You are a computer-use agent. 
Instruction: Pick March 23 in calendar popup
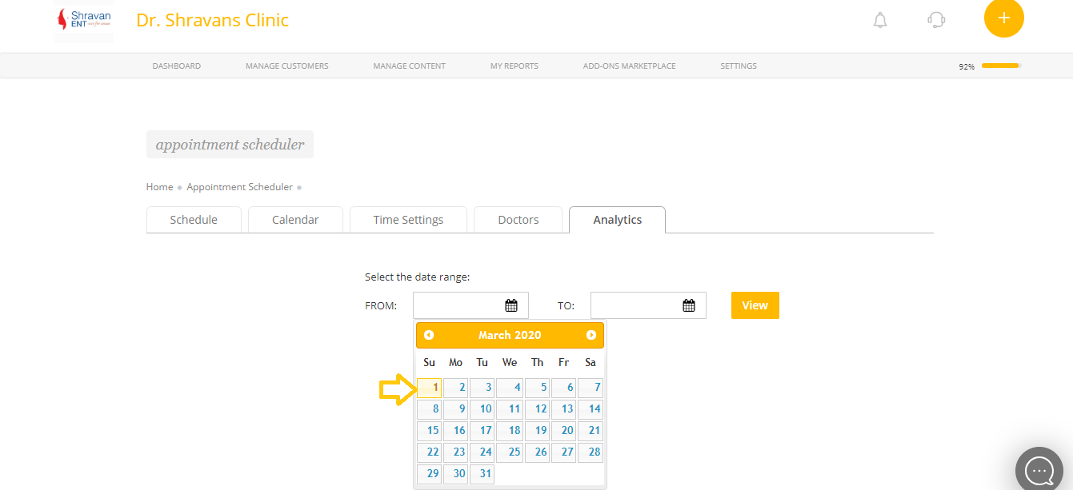click(456, 452)
